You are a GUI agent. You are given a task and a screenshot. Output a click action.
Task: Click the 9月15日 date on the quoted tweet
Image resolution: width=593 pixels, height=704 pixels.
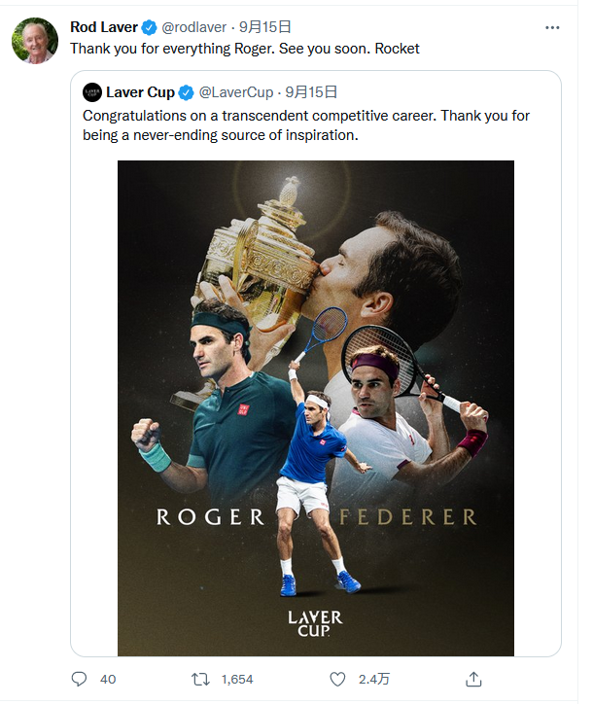(311, 92)
